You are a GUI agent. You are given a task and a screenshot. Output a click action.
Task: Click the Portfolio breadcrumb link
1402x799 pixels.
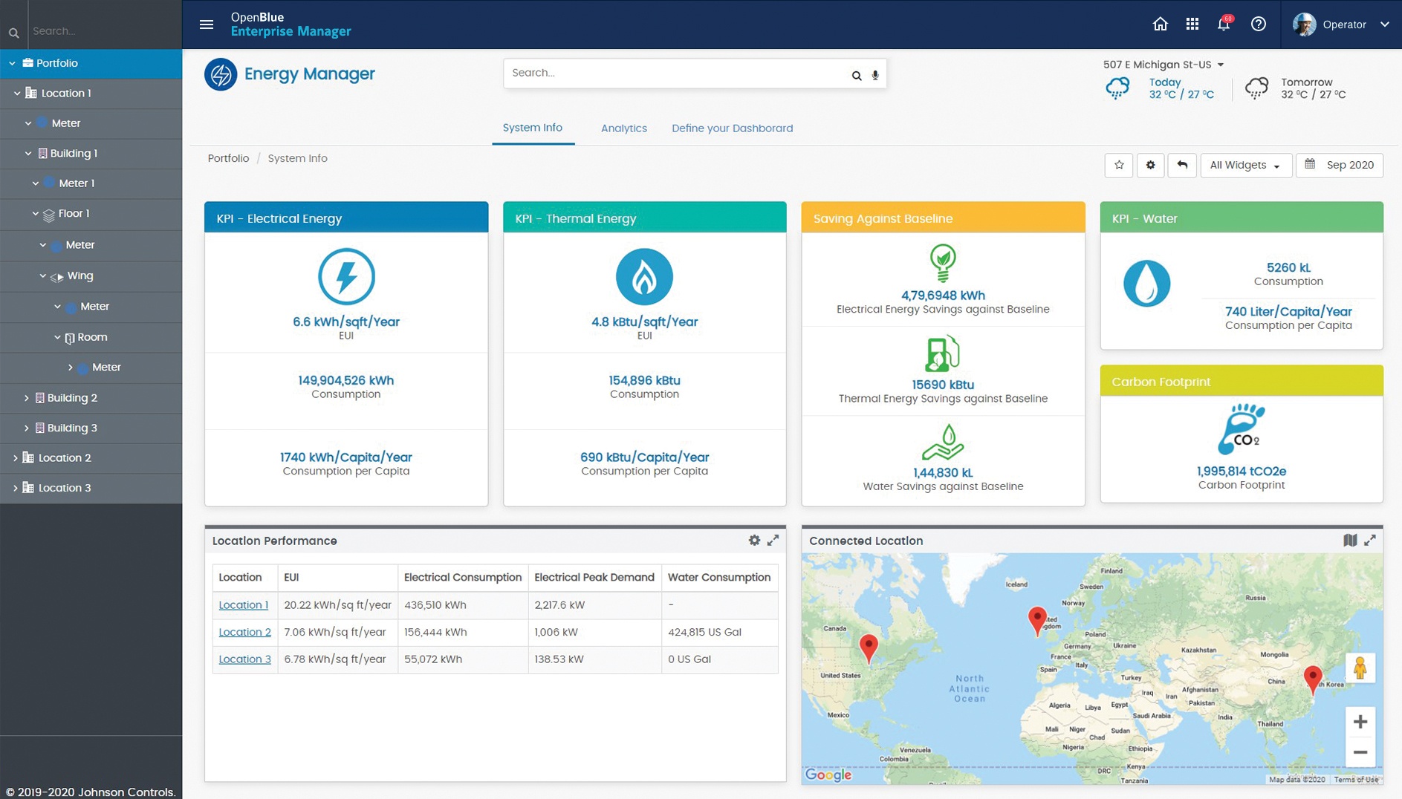[228, 158]
